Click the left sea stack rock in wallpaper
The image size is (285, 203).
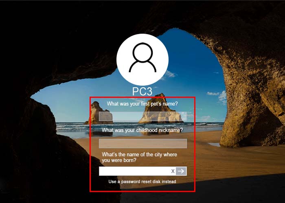(x=98, y=113)
